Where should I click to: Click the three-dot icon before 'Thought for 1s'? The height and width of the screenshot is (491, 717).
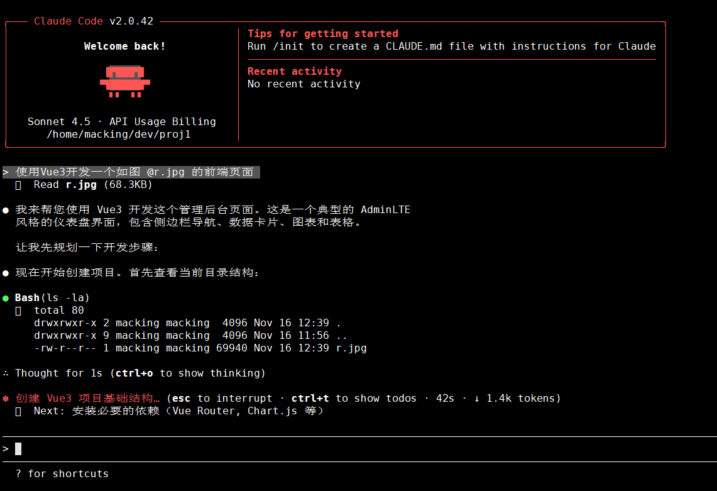[x=6, y=373]
